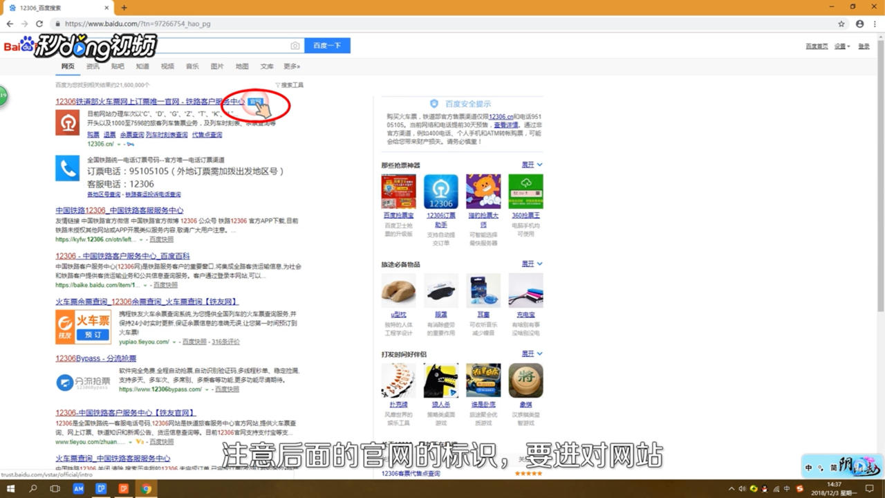Click the 分流抢票 logo image
Screen dimensions: 885x498
click(x=83, y=382)
